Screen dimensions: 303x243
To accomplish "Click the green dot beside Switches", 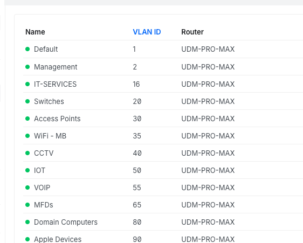I will pyautogui.click(x=27, y=101).
